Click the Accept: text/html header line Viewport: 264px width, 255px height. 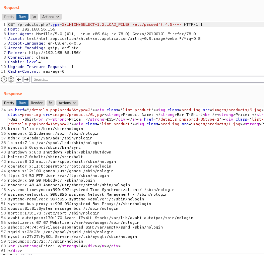tap(104, 39)
